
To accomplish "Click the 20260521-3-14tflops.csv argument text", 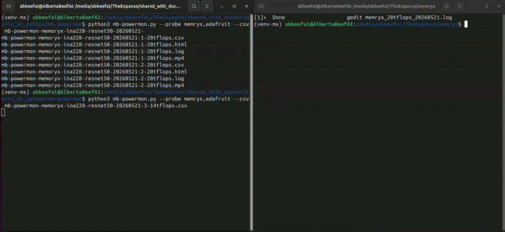I will pos(96,105).
